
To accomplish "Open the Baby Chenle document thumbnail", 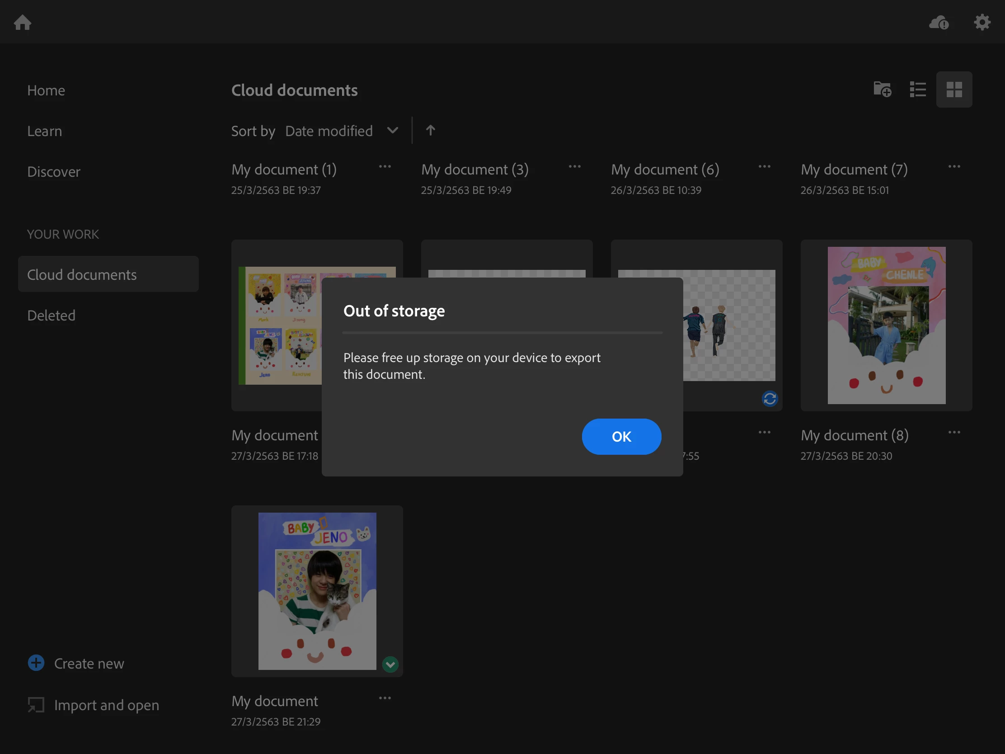I will (886, 325).
